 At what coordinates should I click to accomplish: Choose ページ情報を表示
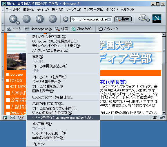pos(63,82)
